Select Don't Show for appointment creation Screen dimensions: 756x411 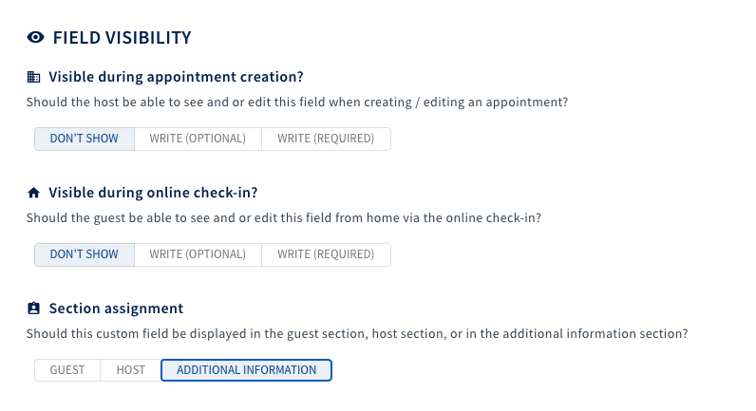(x=85, y=139)
